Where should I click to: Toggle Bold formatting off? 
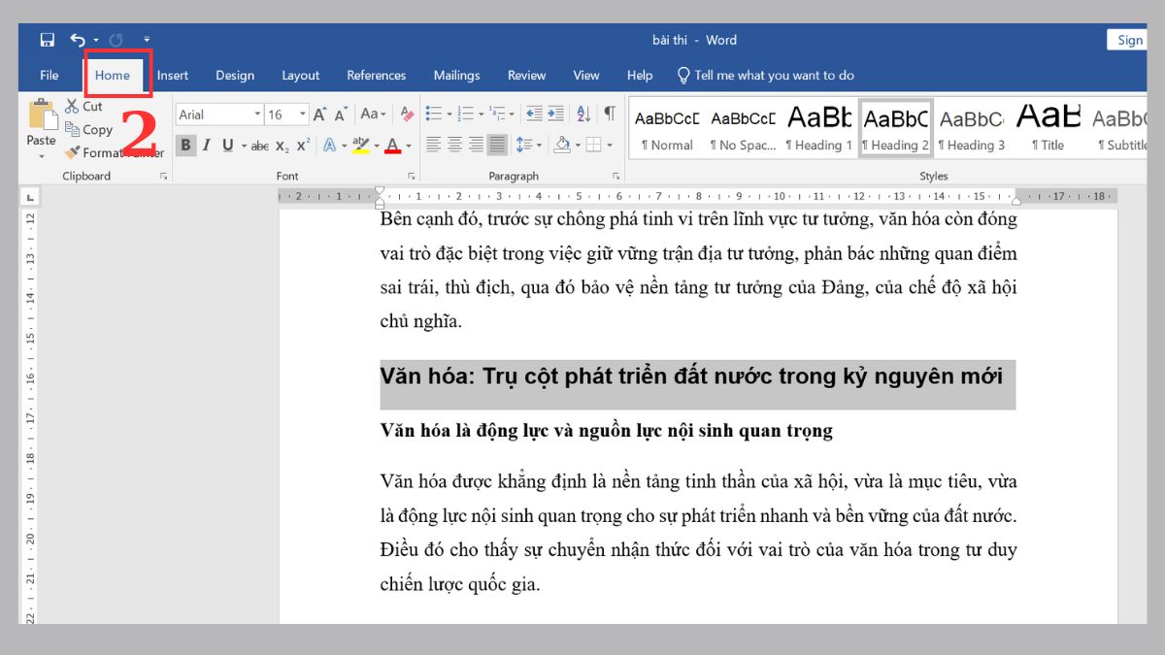pyautogui.click(x=184, y=146)
